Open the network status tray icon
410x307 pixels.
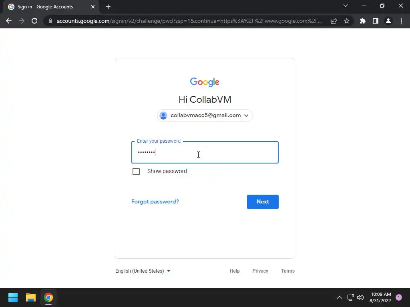[350, 297]
